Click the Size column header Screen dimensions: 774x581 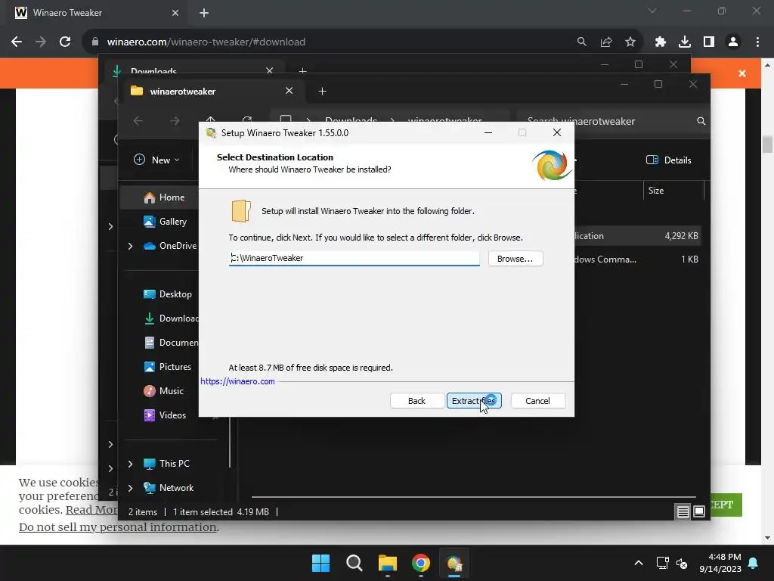[x=673, y=190]
